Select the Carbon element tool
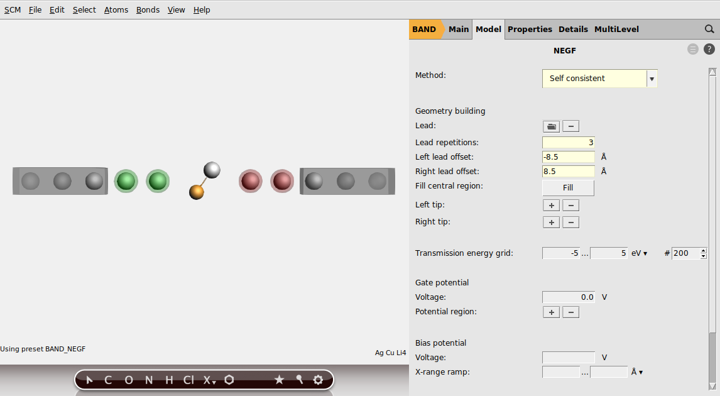This screenshot has height=396, width=720. [x=107, y=380]
